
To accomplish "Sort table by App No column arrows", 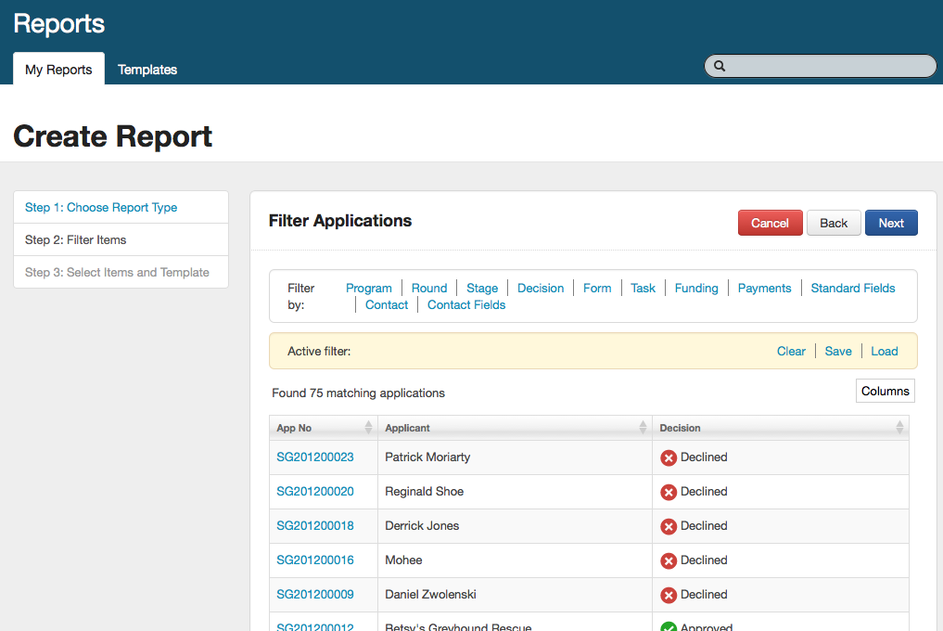I will (x=368, y=428).
